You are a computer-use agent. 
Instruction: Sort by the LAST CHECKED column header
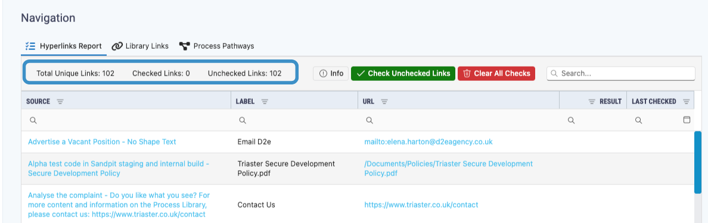coord(654,102)
